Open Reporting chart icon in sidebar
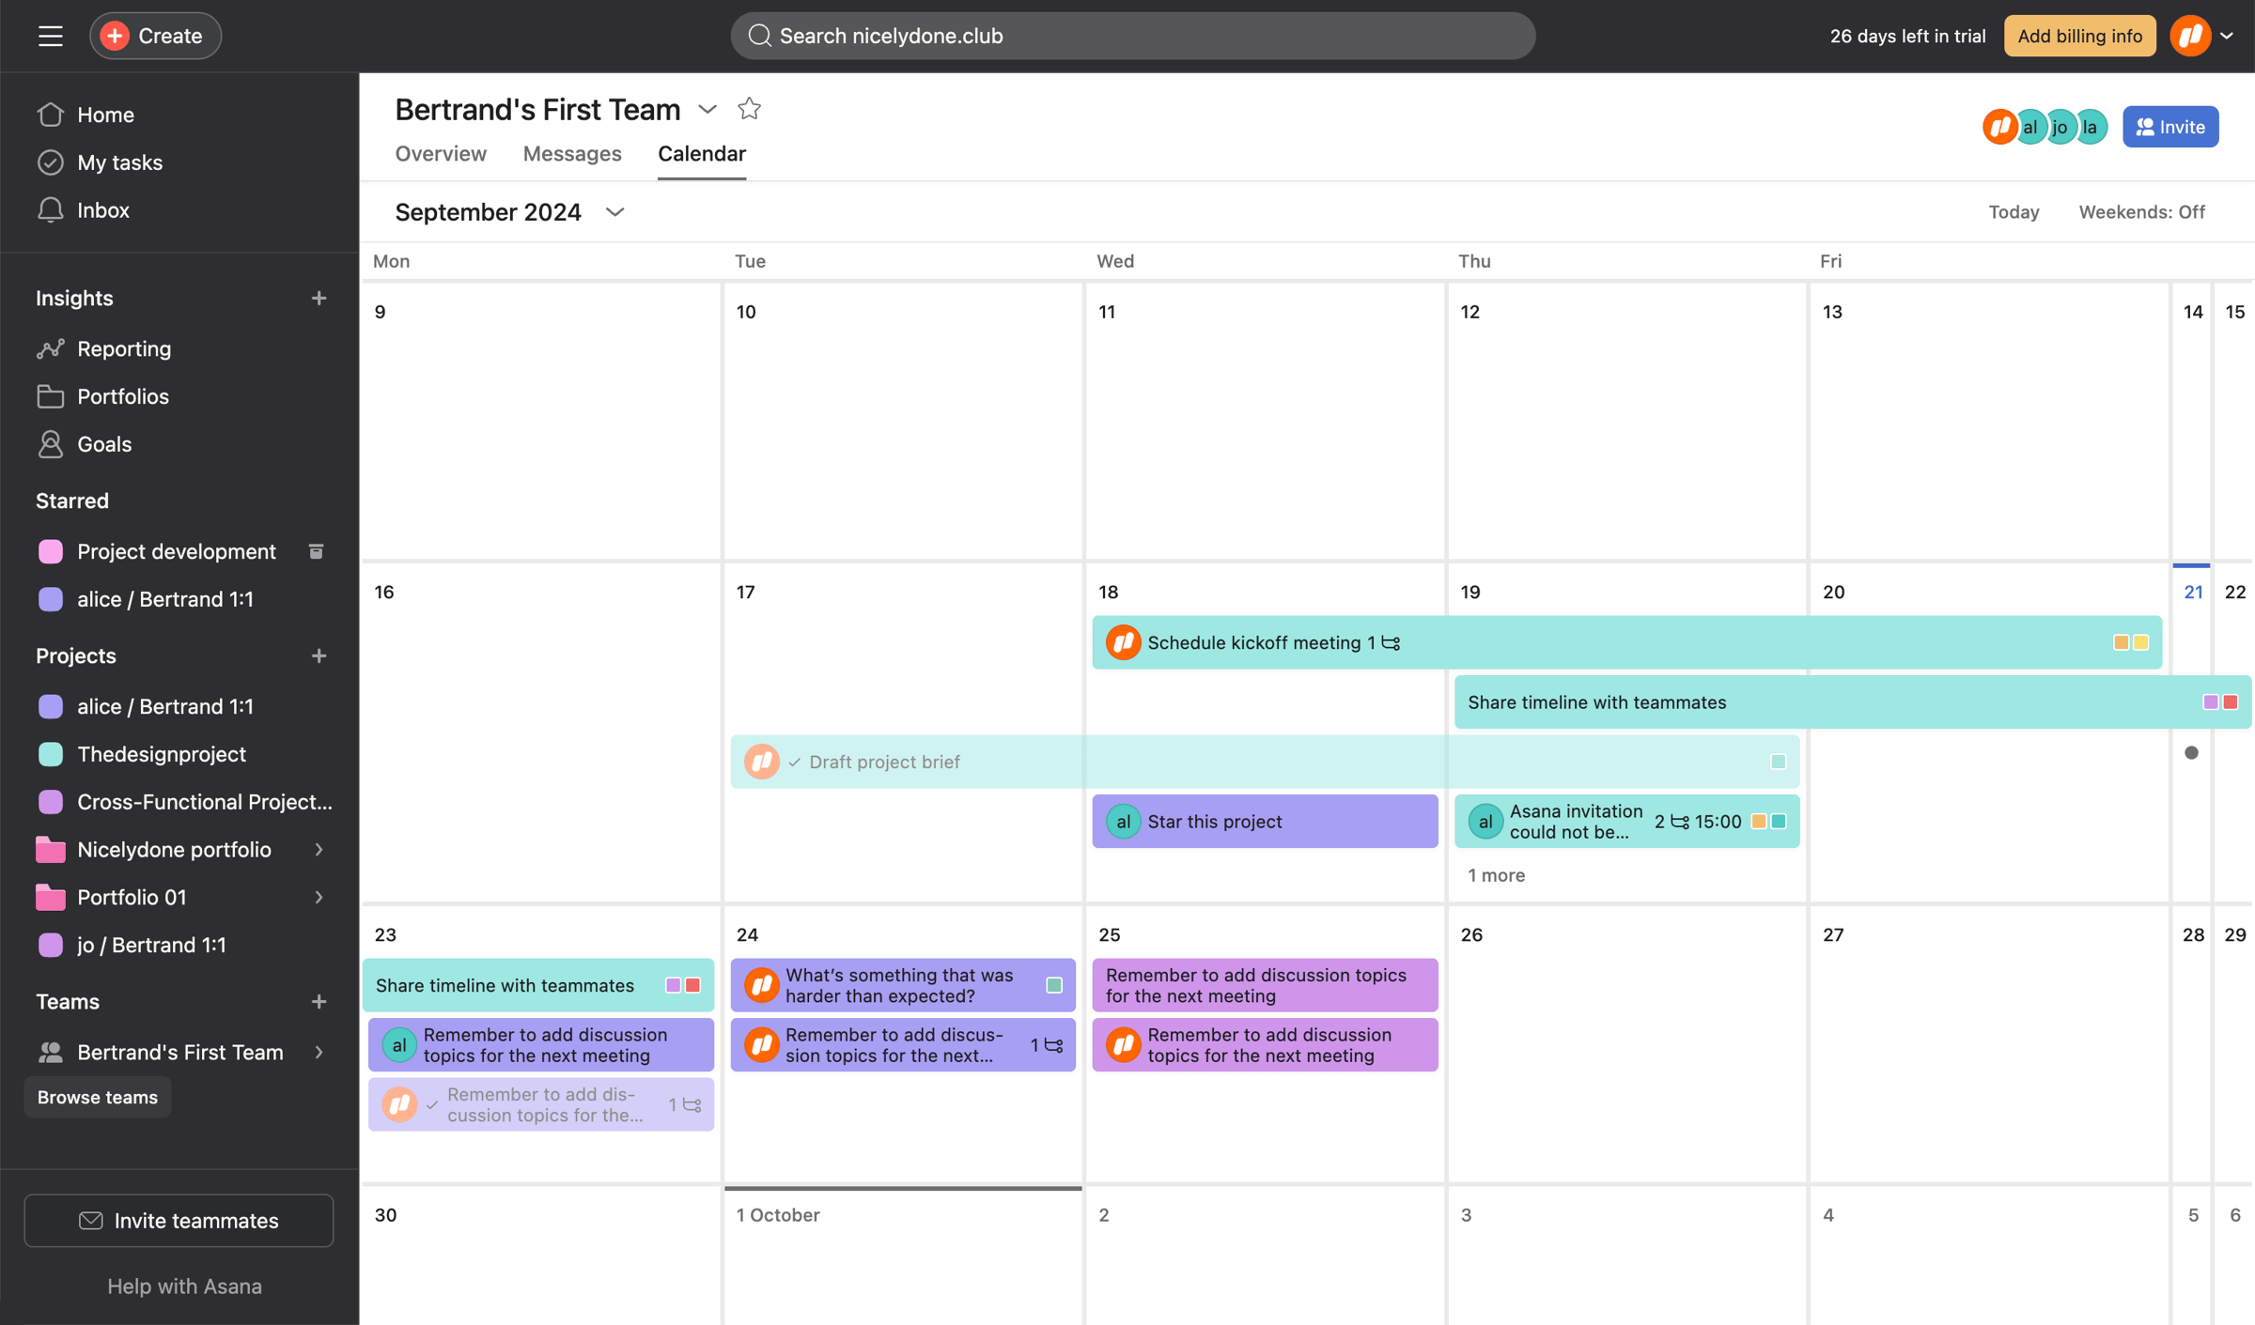 (51, 348)
